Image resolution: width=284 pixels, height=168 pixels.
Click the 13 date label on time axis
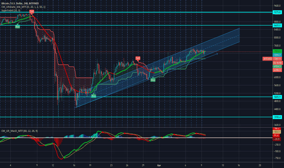point(223,165)
